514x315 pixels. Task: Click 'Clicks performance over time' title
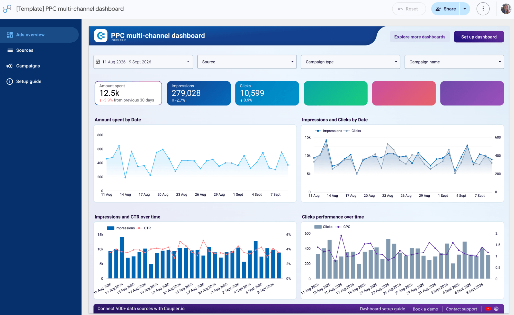pyautogui.click(x=333, y=217)
